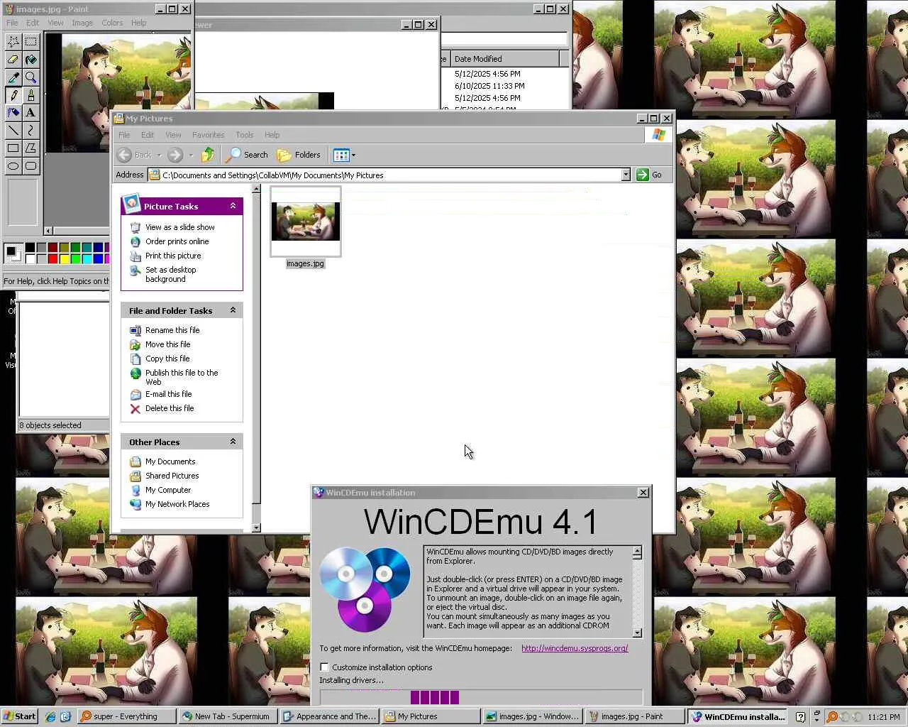The height and width of the screenshot is (727, 908).
Task: Collapse the Picture Tasks panel
Action: (233, 206)
